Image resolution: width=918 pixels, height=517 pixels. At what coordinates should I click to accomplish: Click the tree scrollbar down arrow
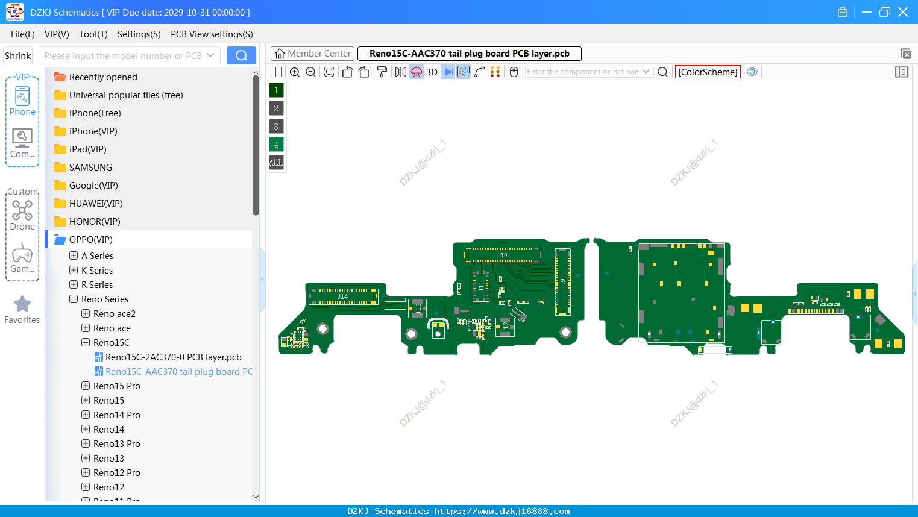(x=256, y=497)
